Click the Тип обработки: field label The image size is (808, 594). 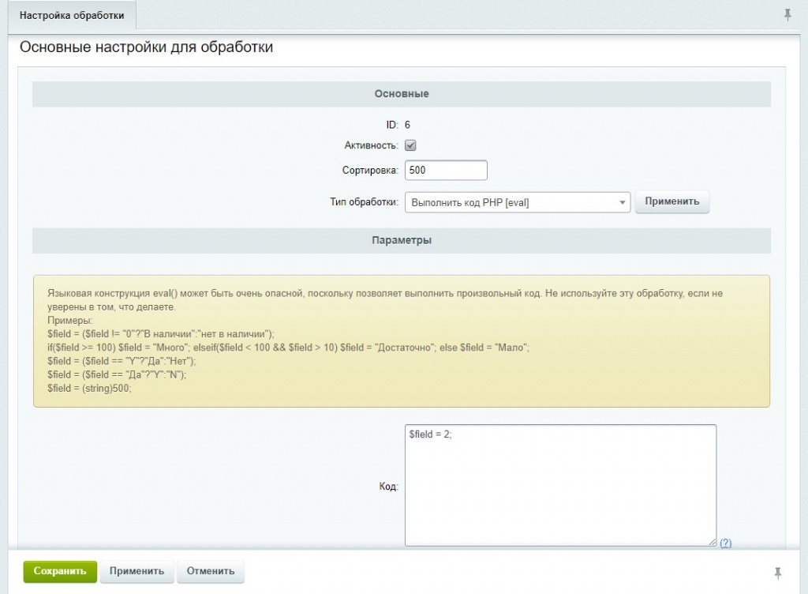[364, 202]
